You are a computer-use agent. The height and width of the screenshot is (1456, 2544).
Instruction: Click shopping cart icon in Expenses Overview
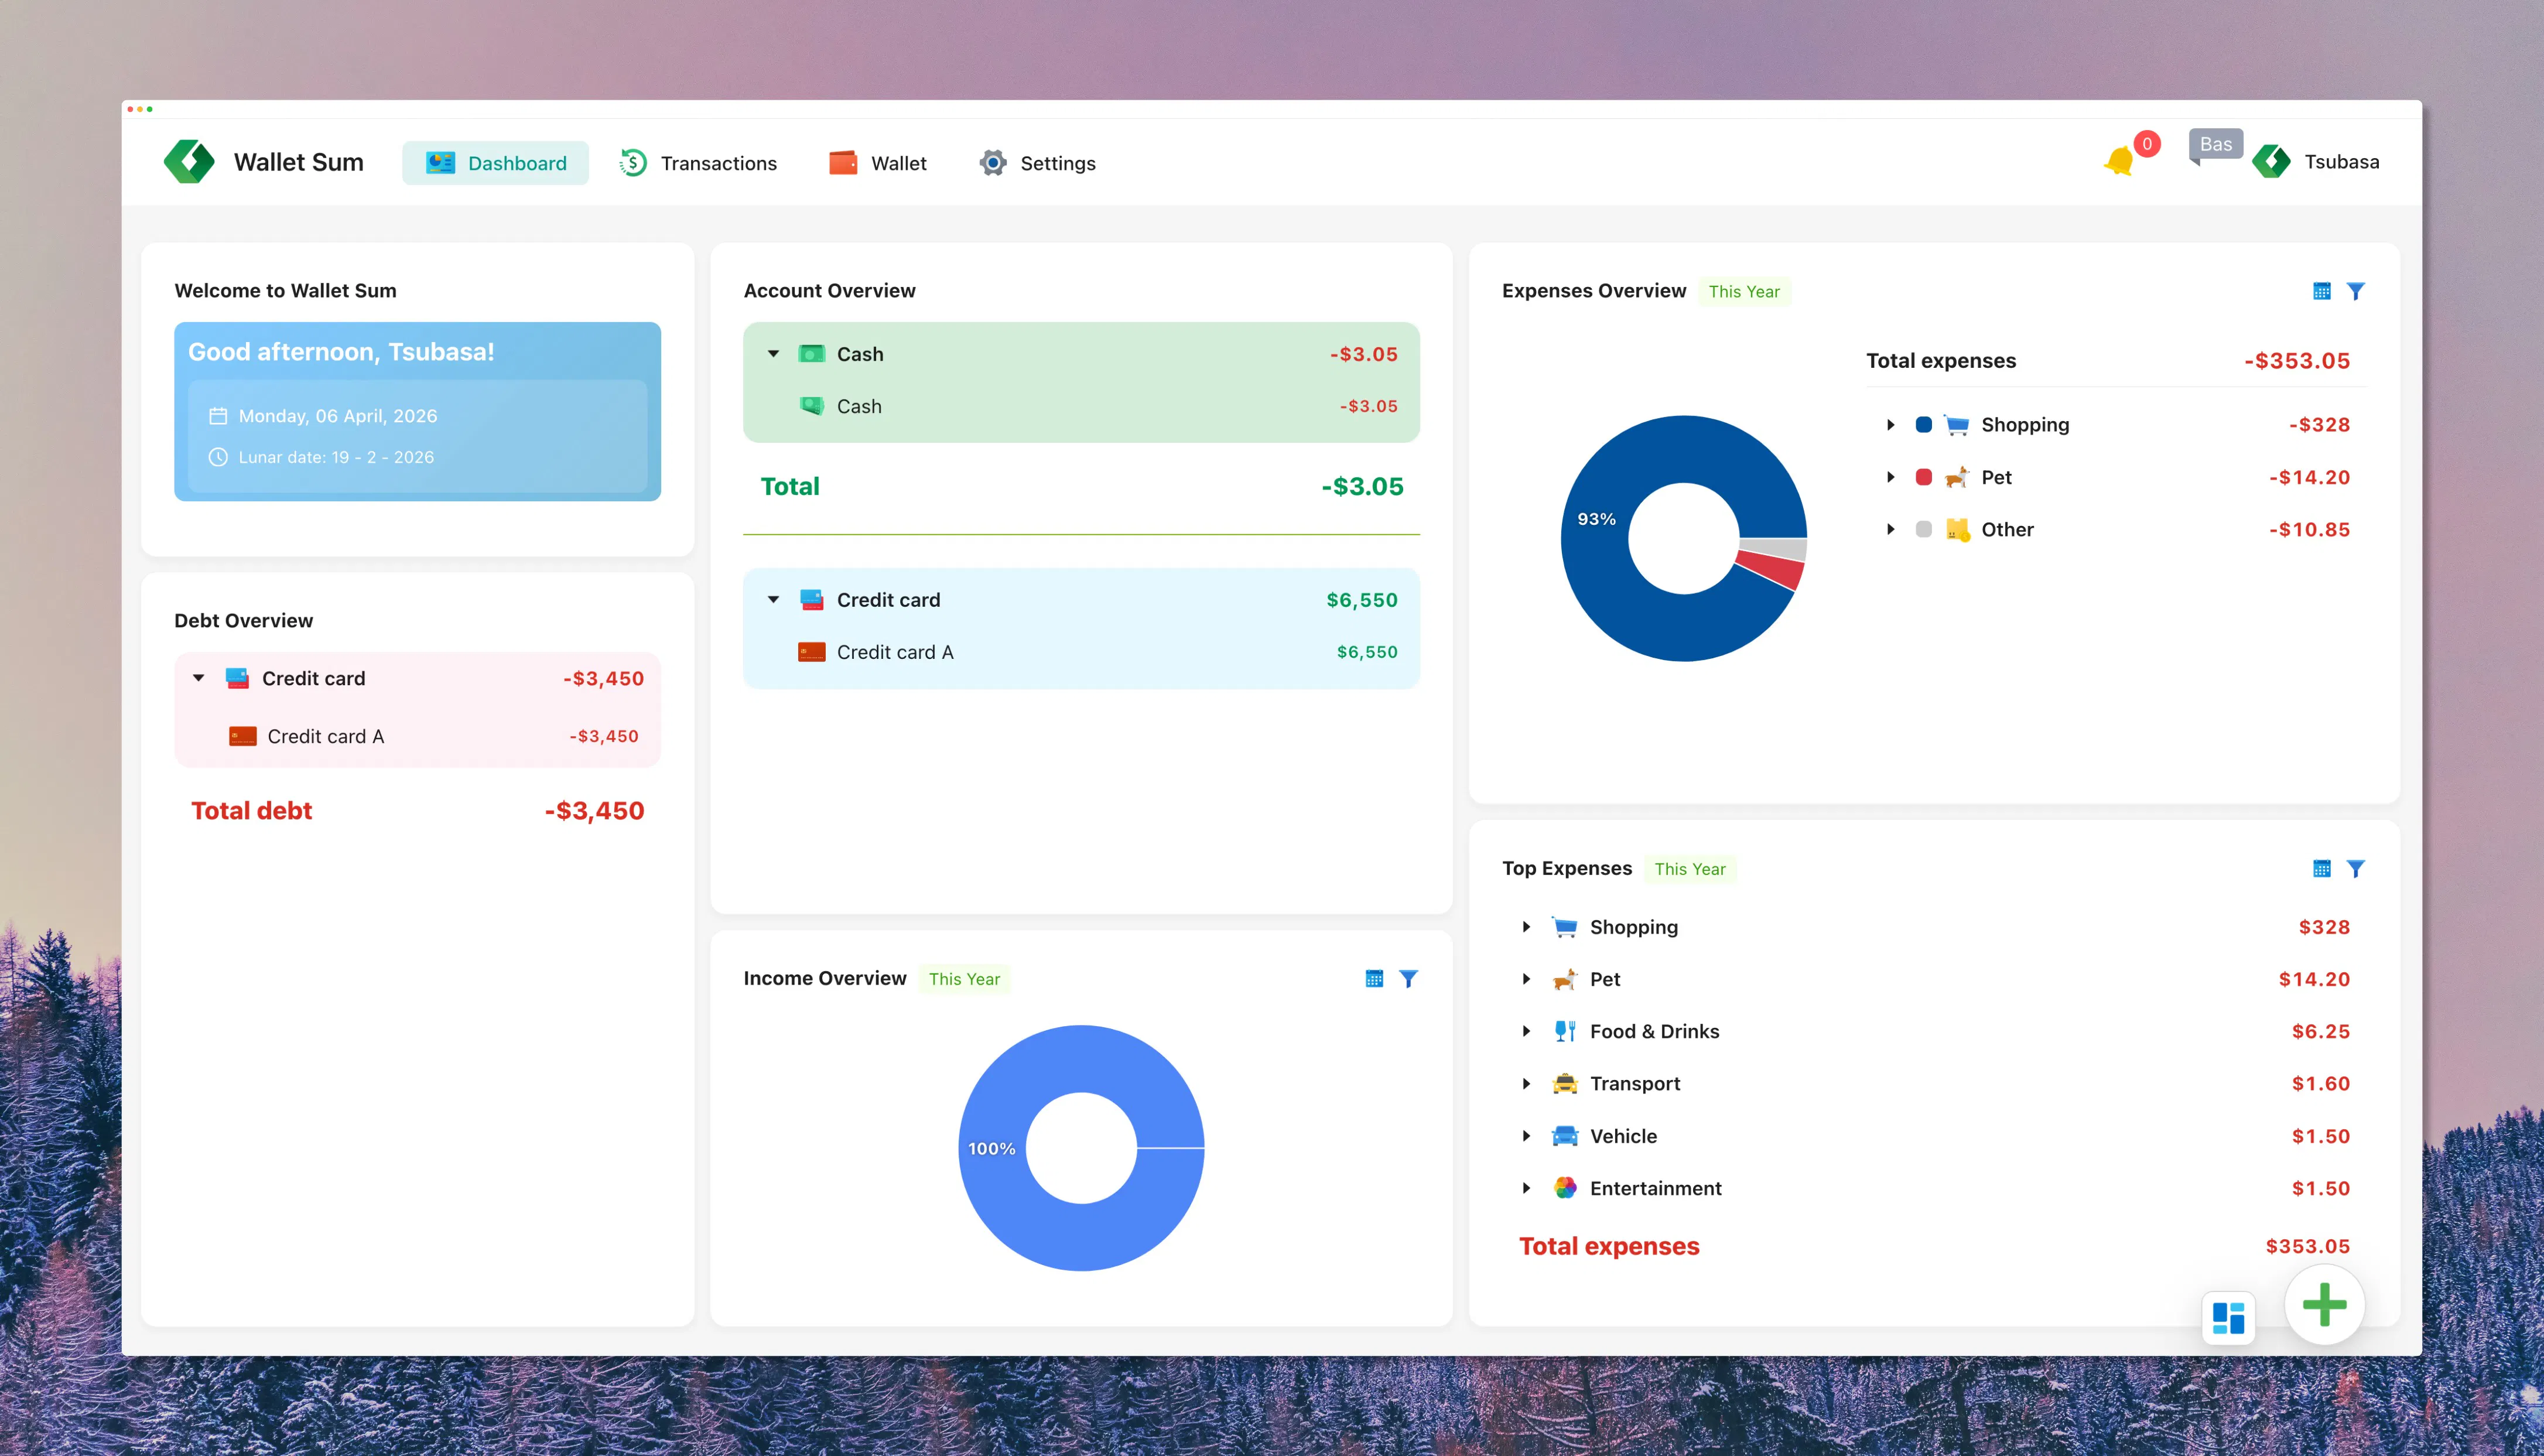1957,425
